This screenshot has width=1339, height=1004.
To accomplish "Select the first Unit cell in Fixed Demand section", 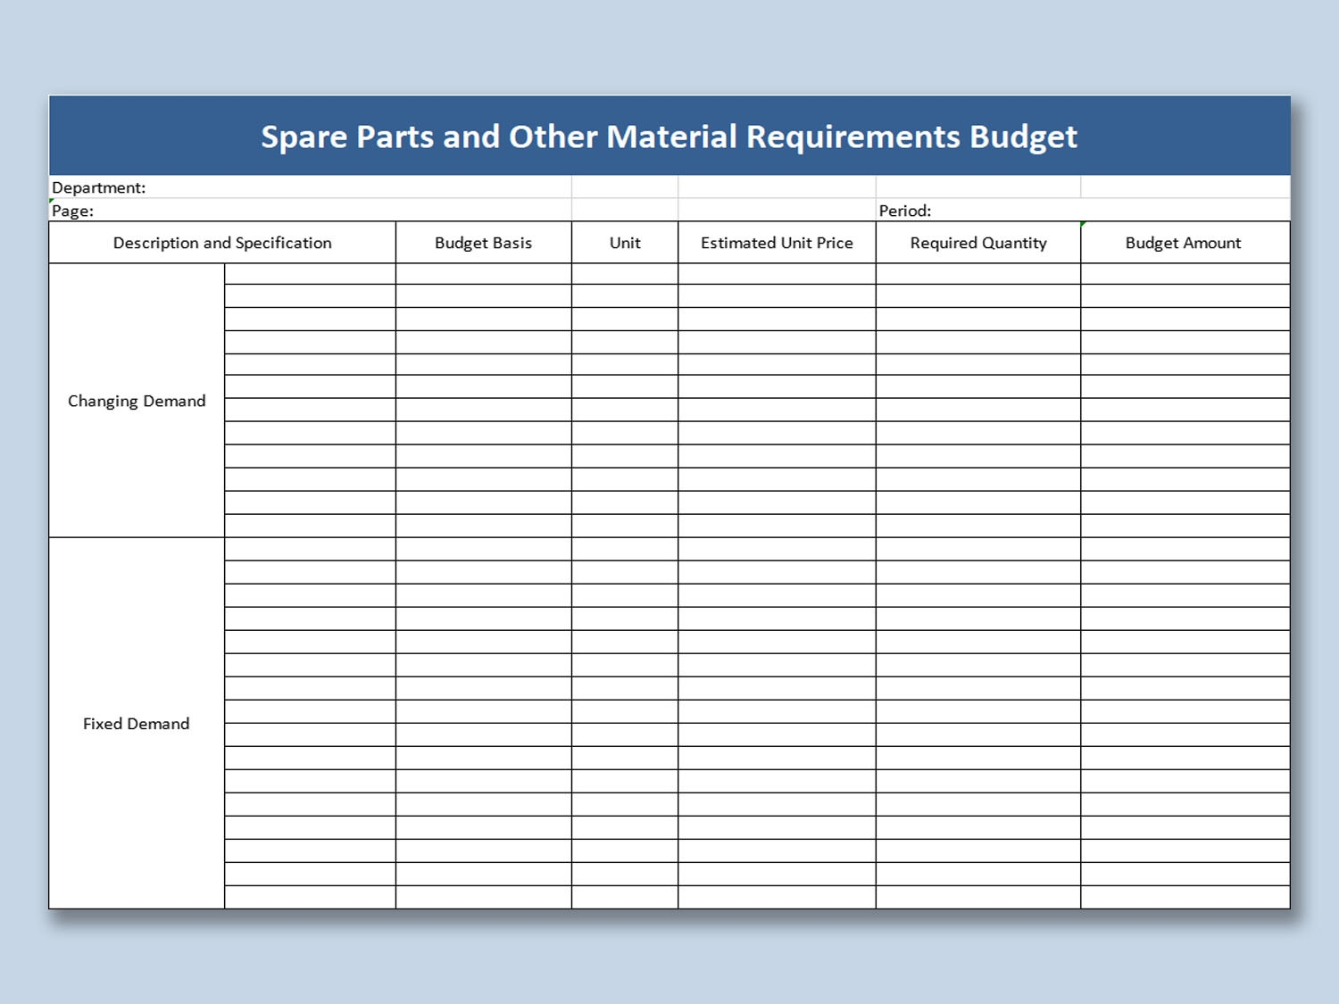I will click(x=623, y=547).
